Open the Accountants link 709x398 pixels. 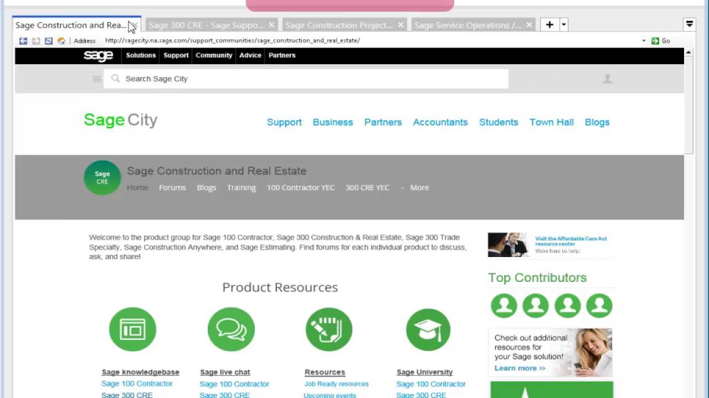pyautogui.click(x=440, y=122)
